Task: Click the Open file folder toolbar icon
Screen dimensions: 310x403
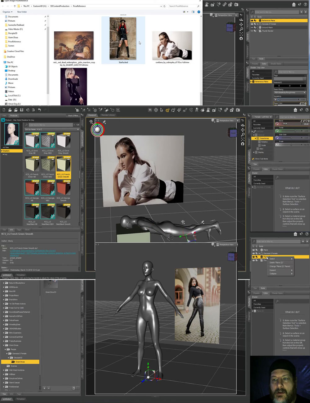Action: point(10,110)
